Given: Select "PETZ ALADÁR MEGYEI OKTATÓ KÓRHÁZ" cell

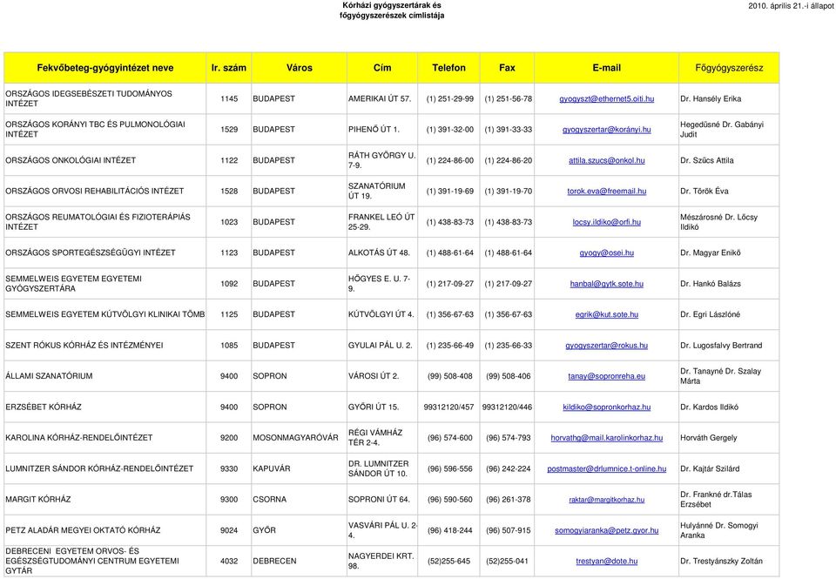Looking at the screenshot, I should (105, 530).
